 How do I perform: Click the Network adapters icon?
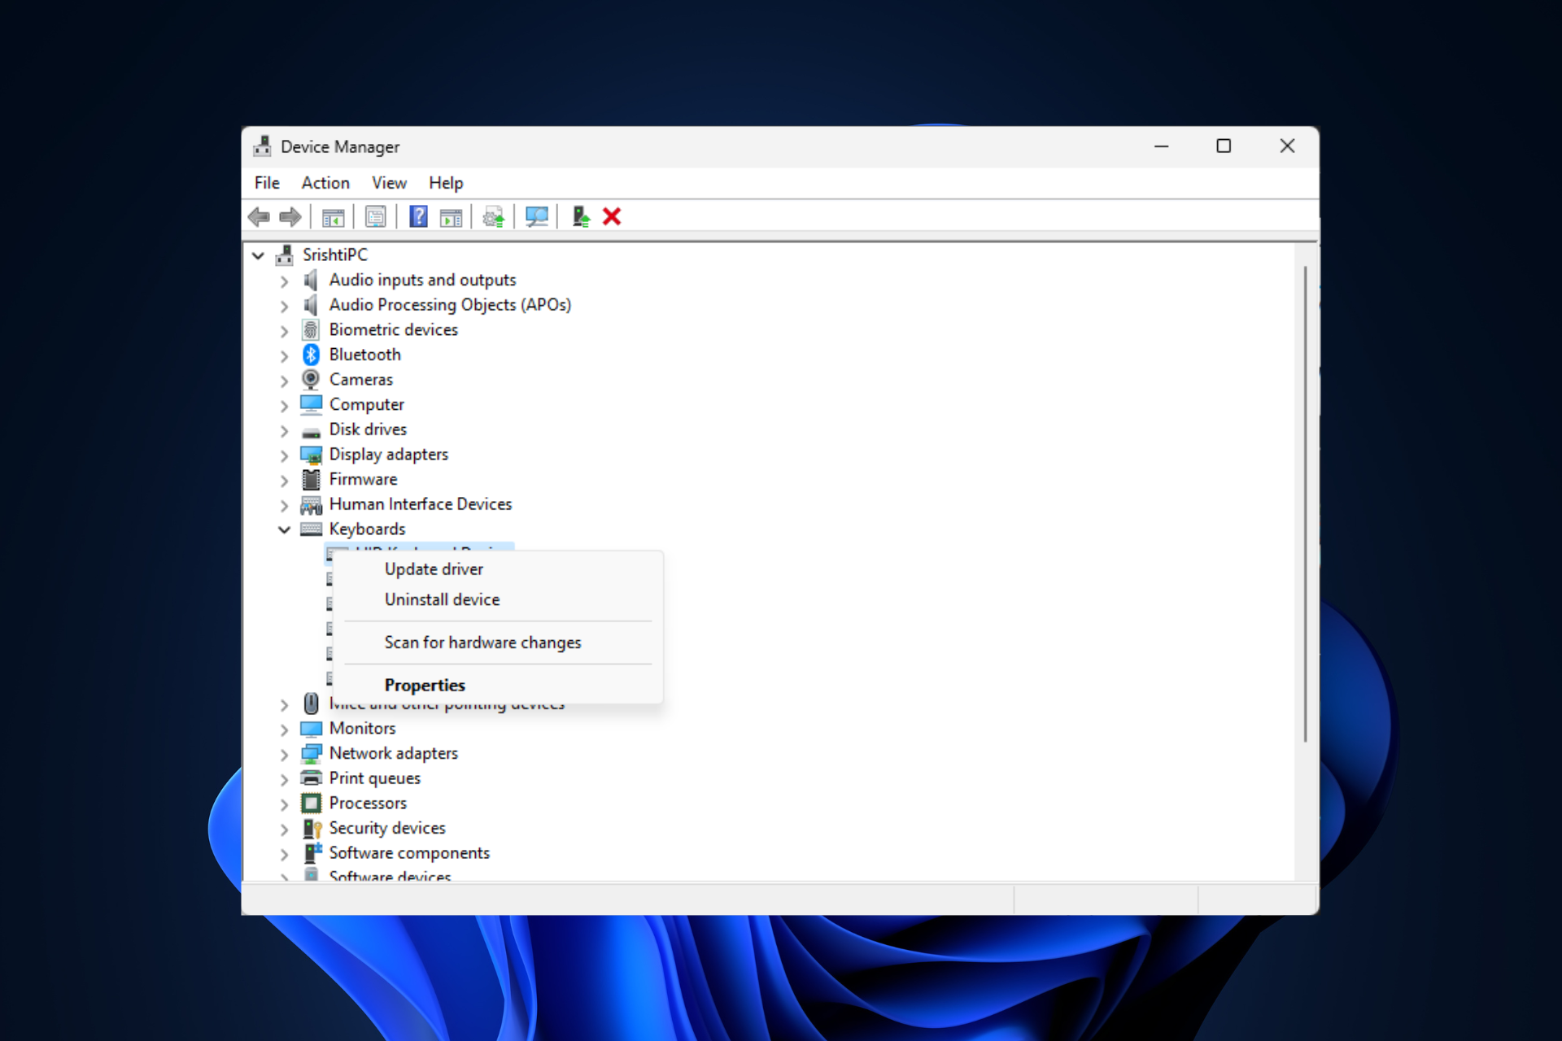click(312, 754)
